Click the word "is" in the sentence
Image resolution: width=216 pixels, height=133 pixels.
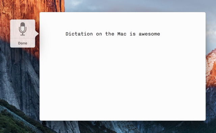pyautogui.click(x=133, y=34)
